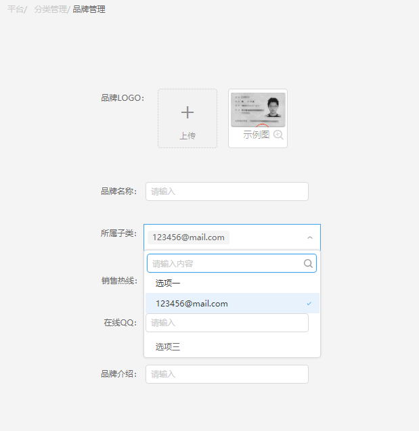The width and height of the screenshot is (419, 431).
Task: Click the 销售热线 field label
Action: (119, 281)
